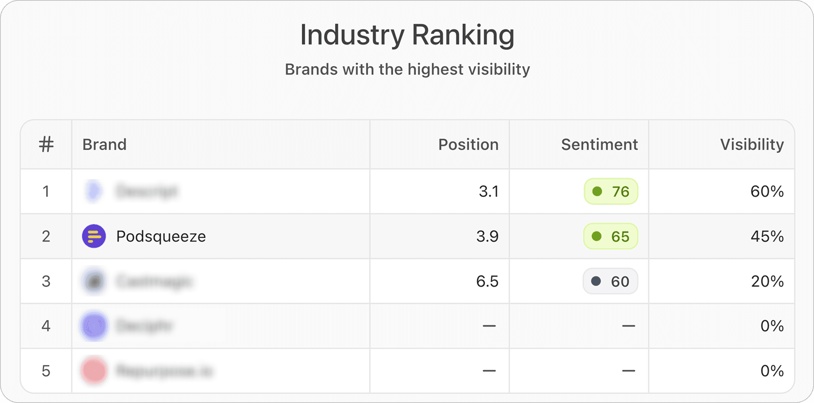
Task: Click the Repurpose.io pink logo icon
Action: click(94, 370)
